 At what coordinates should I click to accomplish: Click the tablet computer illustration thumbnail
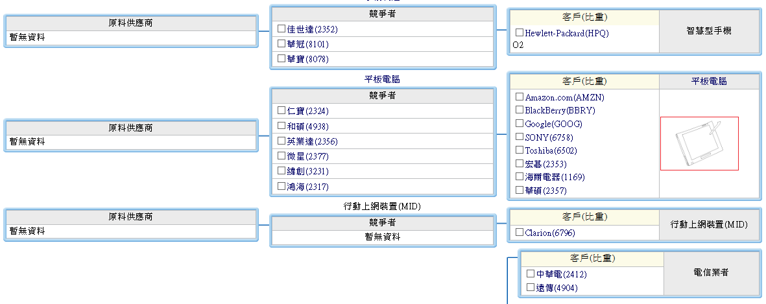pyautogui.click(x=699, y=143)
